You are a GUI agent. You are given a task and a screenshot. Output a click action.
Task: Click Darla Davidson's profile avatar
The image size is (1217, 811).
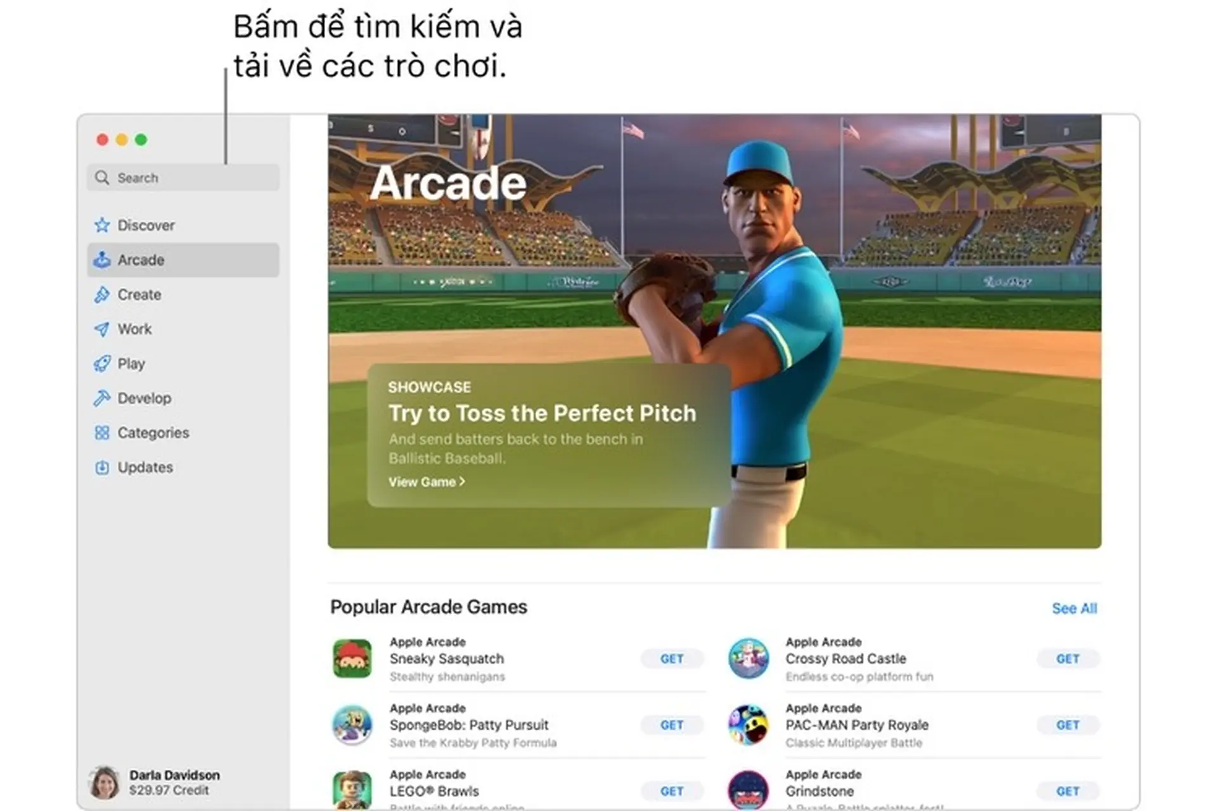tap(105, 782)
